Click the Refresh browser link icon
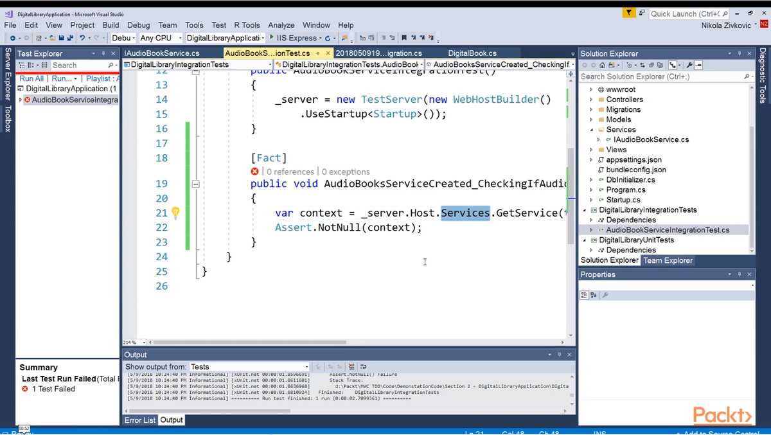The width and height of the screenshot is (771, 435). 327,38
